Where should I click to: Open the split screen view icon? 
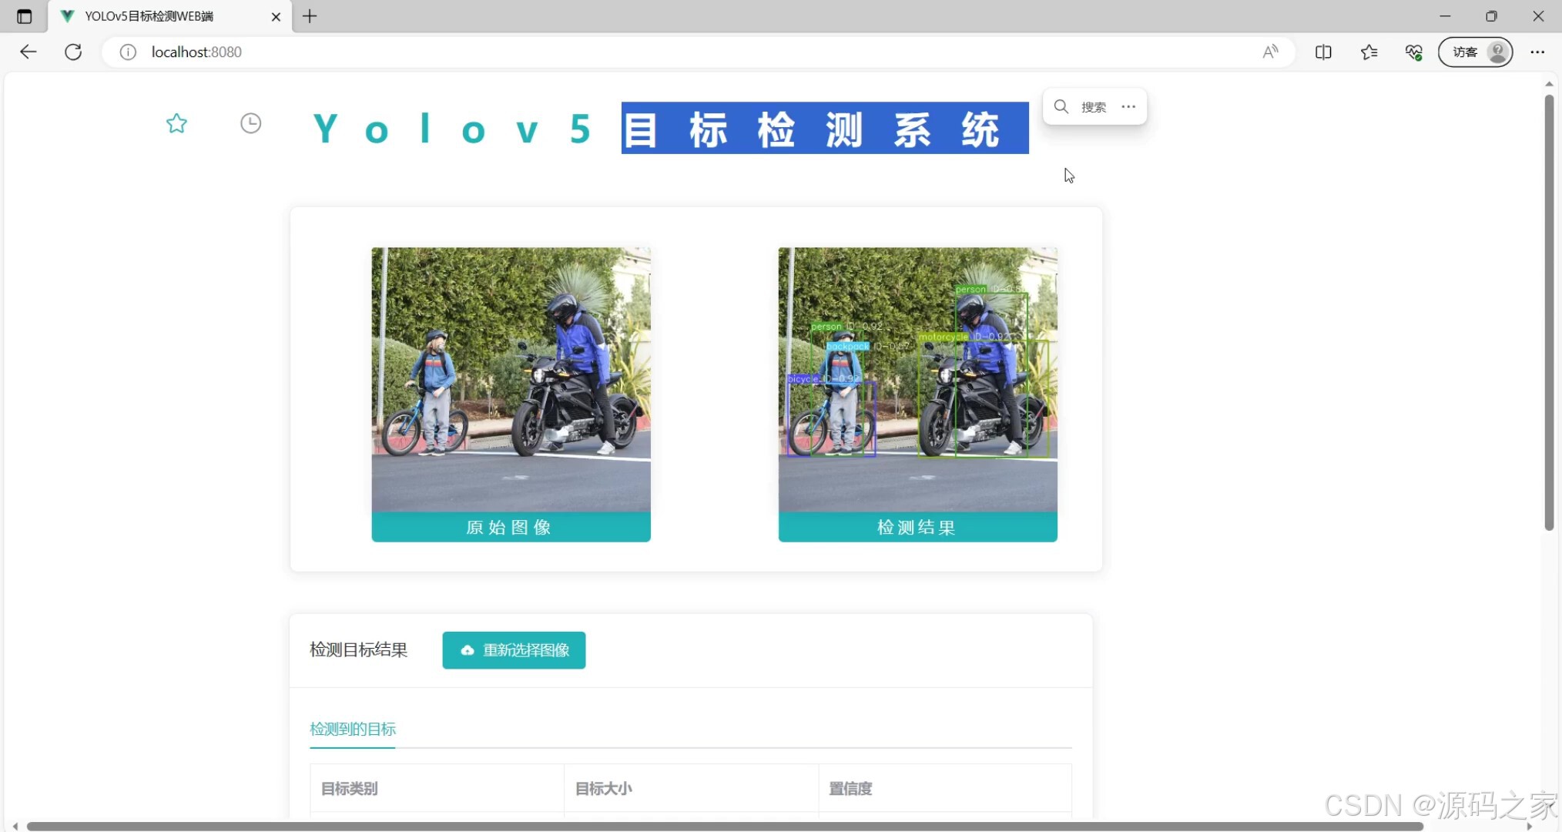click(x=1323, y=52)
